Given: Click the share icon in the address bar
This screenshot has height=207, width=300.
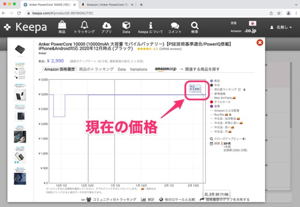Looking at the screenshot, I should [x=271, y=13].
